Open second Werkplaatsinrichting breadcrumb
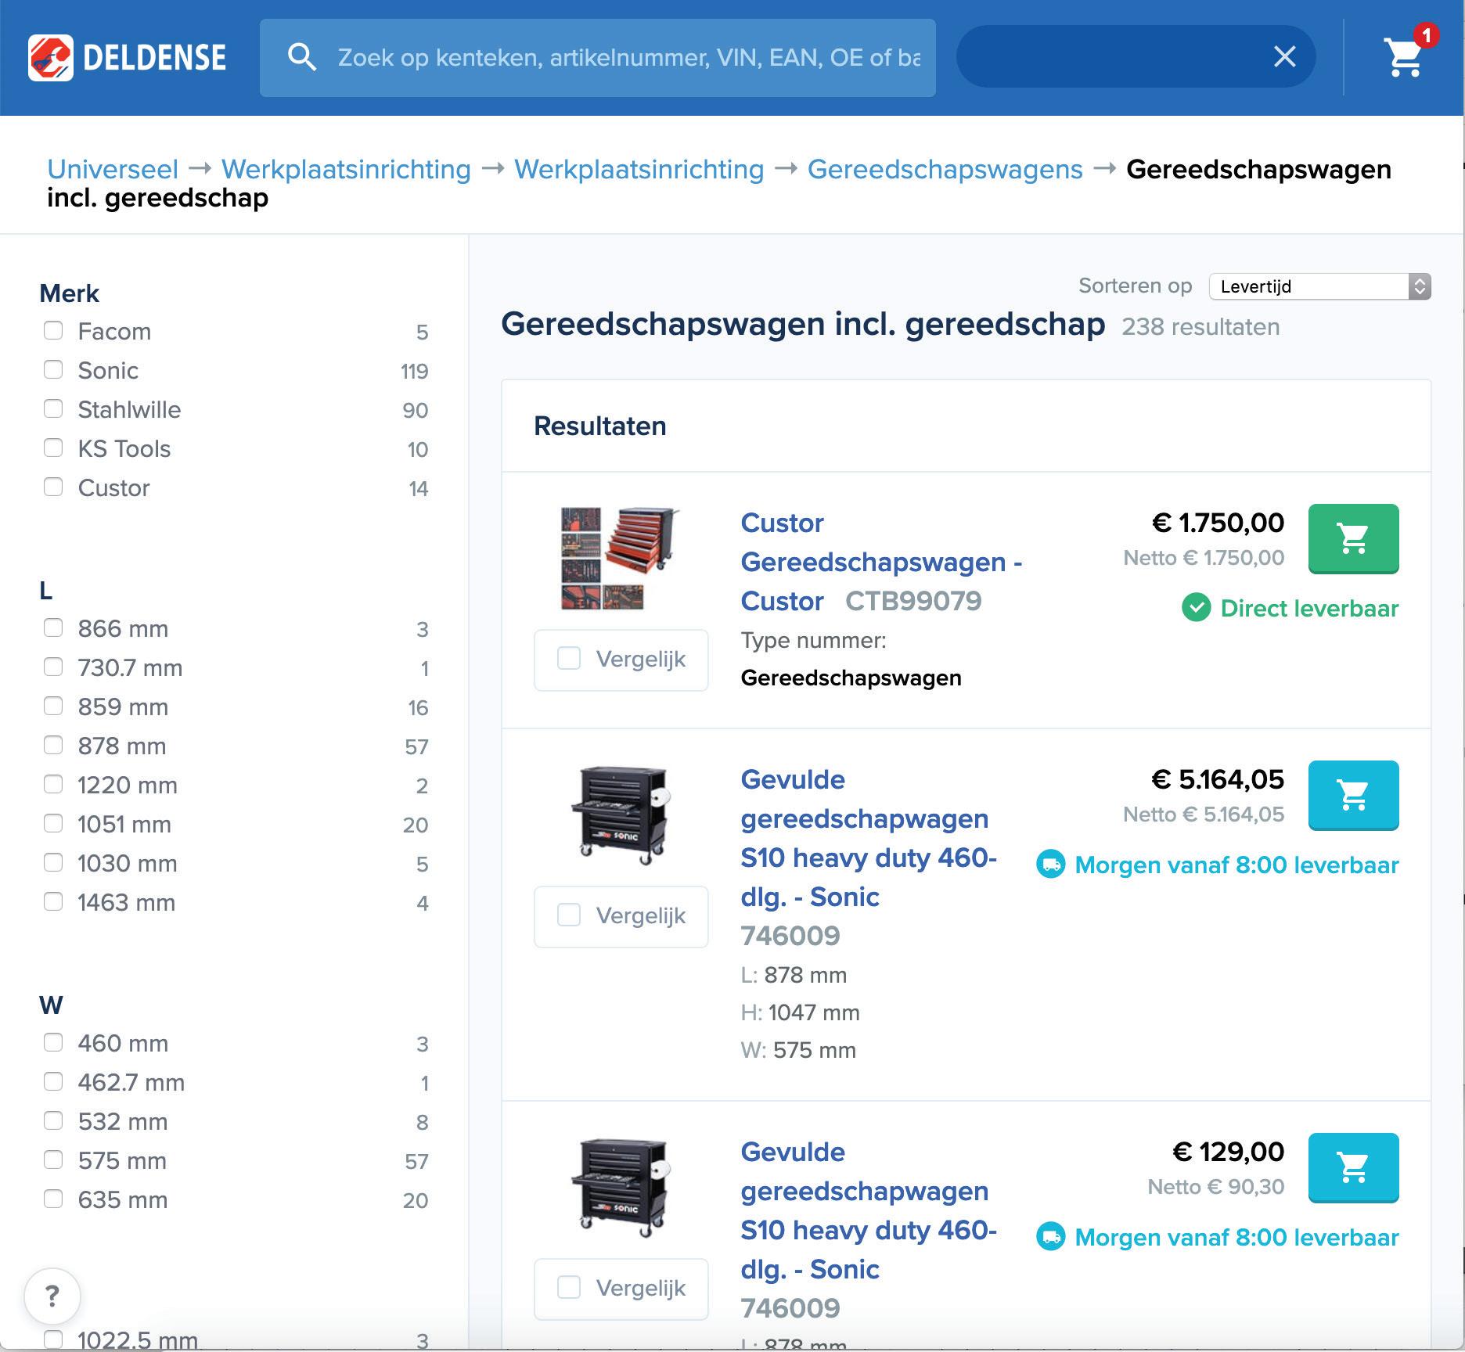Screen dimensions: 1465x1352 tap(639, 169)
